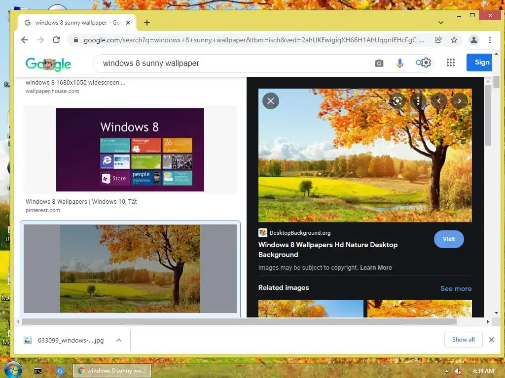Open preview panel three-dot options
The width and height of the screenshot is (505, 378).
pos(418,101)
